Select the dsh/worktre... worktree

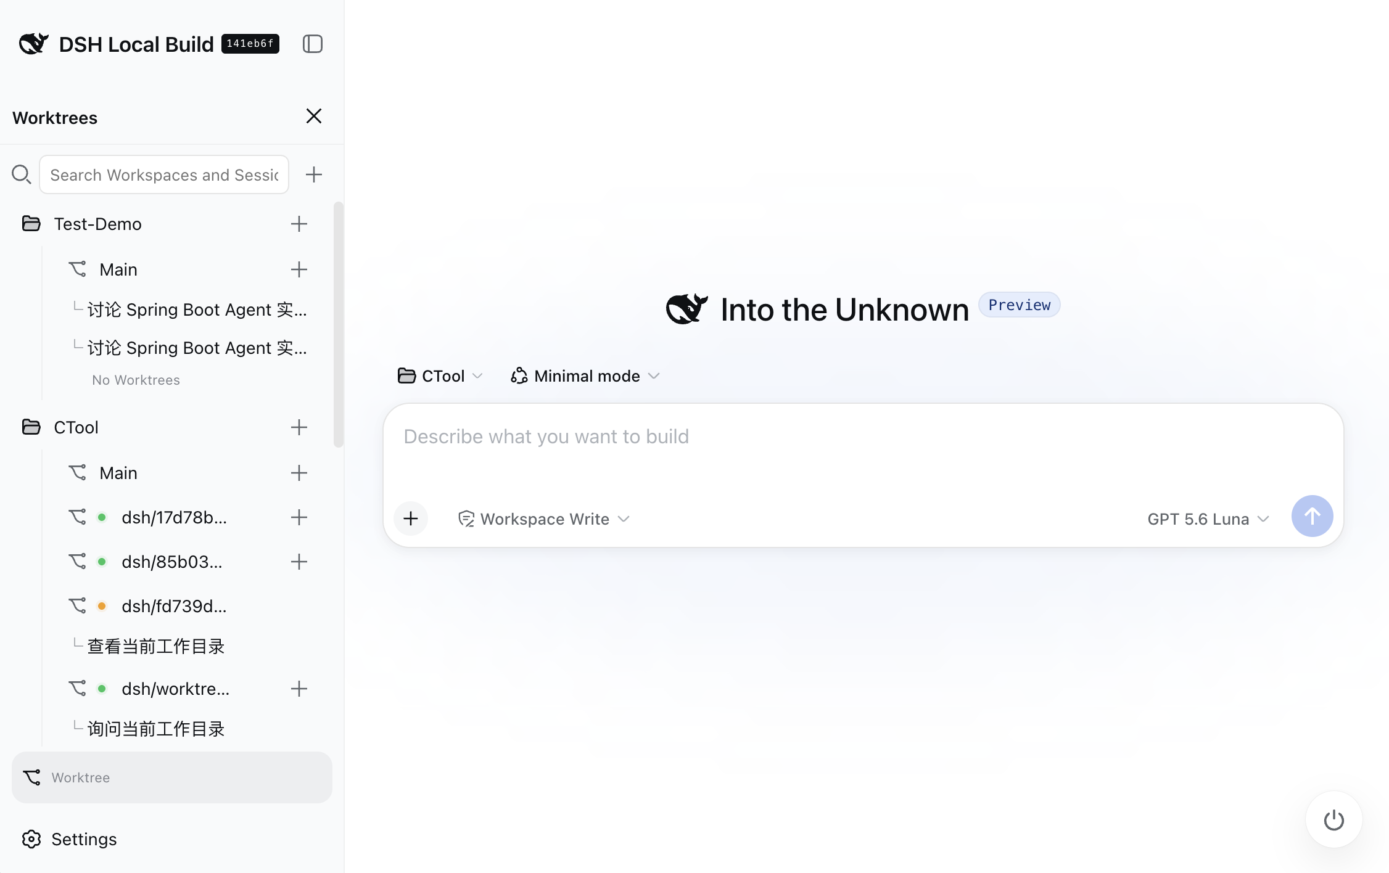tap(176, 689)
